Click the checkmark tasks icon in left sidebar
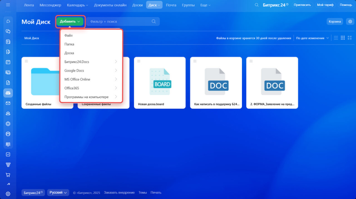Viewport: 356px width, 199px height. (x=8, y=154)
